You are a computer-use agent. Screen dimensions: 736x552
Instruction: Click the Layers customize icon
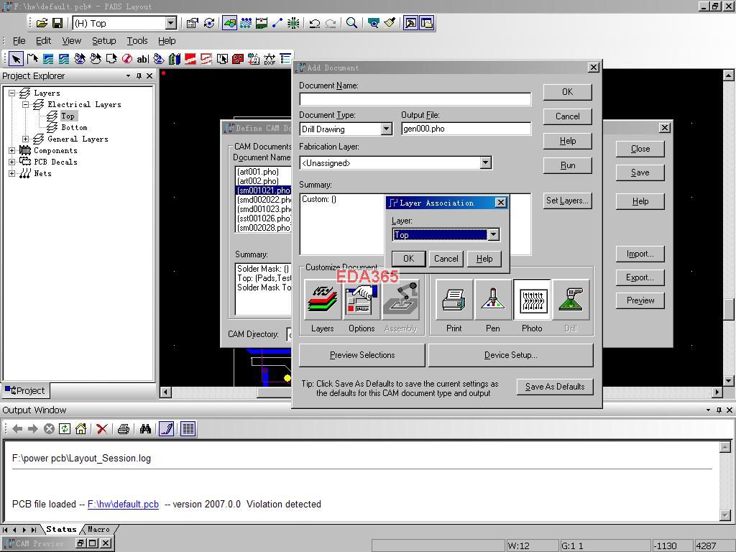point(323,300)
